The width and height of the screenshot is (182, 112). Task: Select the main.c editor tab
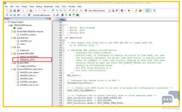coord(61,19)
